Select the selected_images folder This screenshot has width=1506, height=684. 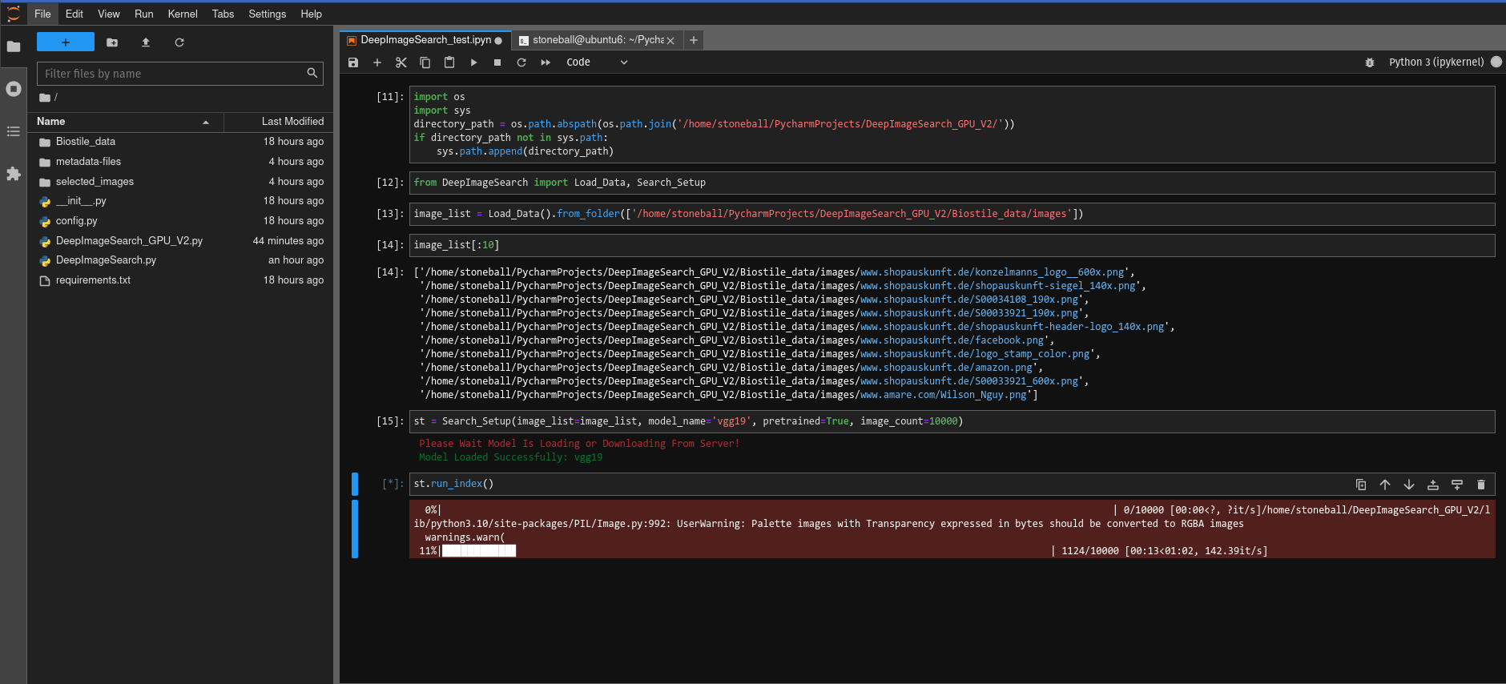coord(180,182)
